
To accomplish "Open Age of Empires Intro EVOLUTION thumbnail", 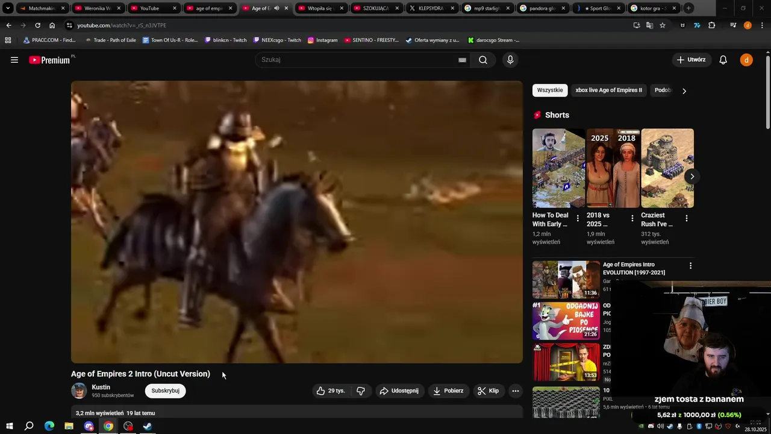I will coord(566,279).
